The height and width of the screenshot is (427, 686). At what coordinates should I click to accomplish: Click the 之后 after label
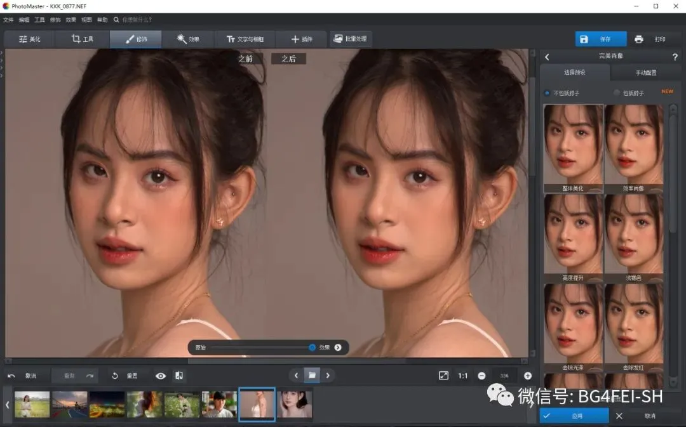288,58
